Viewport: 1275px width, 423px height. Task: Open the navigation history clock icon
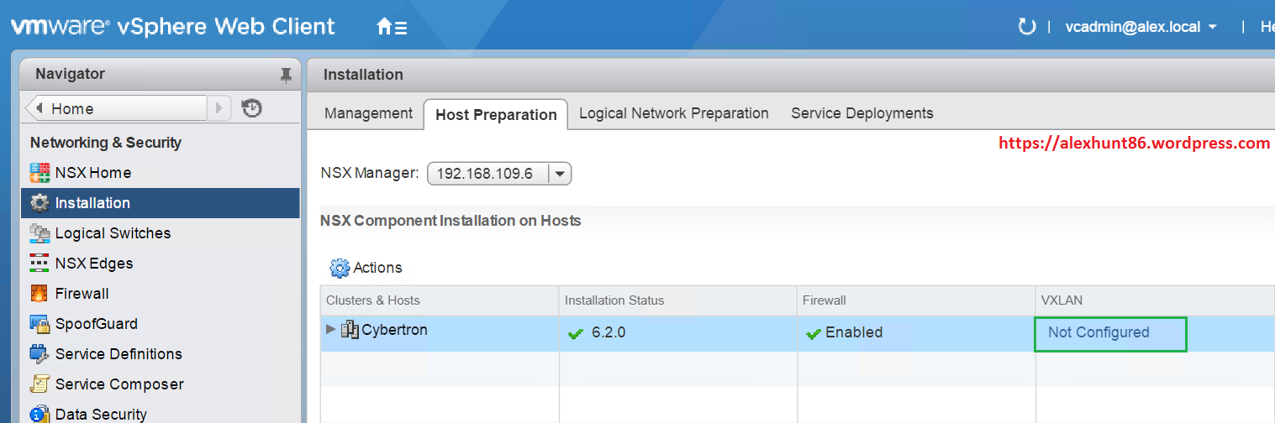click(x=251, y=108)
